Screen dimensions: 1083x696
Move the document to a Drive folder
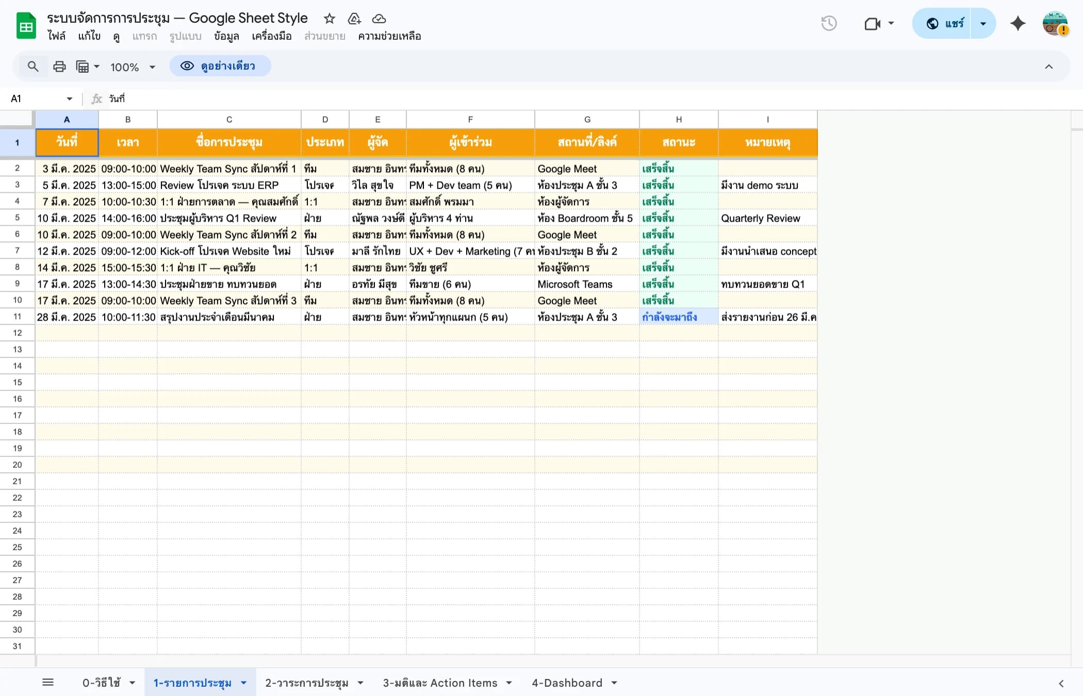(x=354, y=19)
